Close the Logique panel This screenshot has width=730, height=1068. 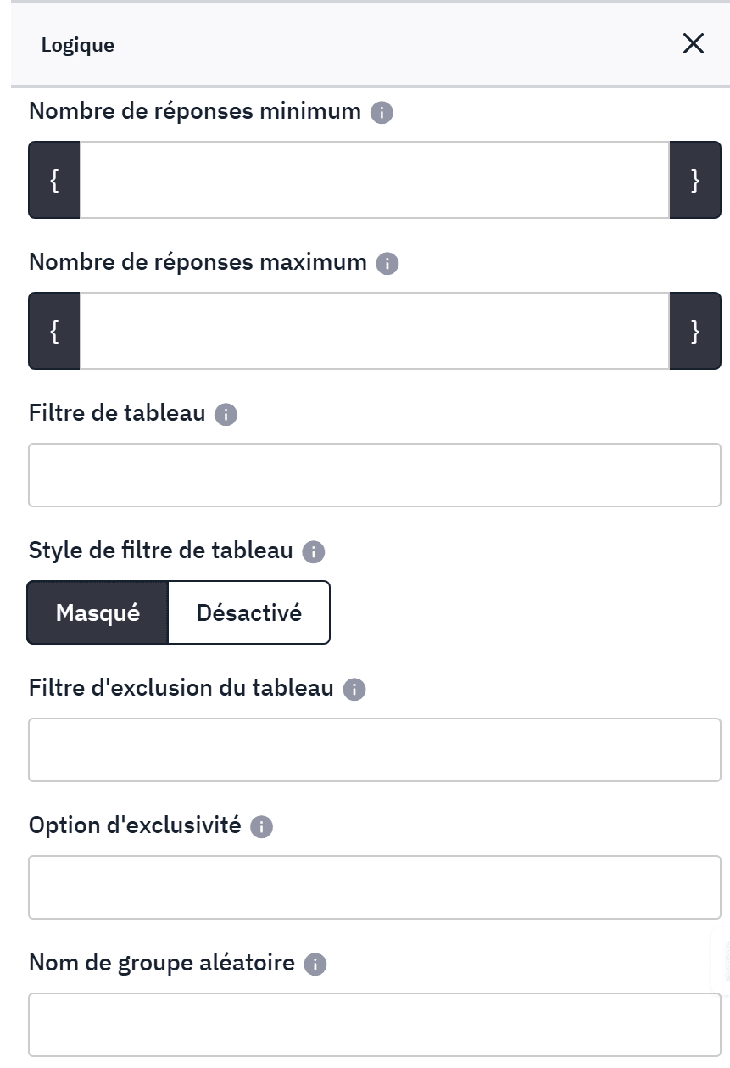pos(694,44)
